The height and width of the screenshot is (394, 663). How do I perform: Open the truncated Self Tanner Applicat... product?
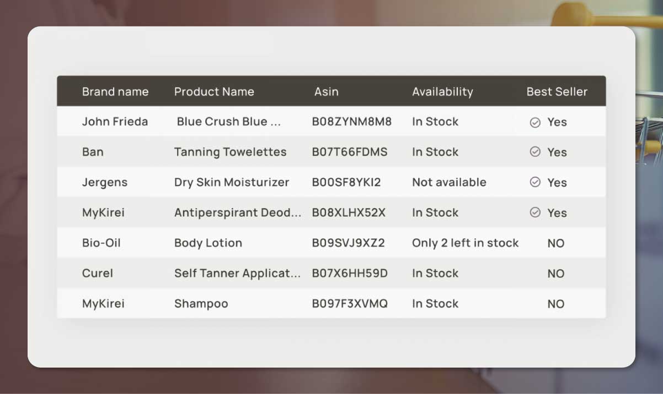point(238,273)
